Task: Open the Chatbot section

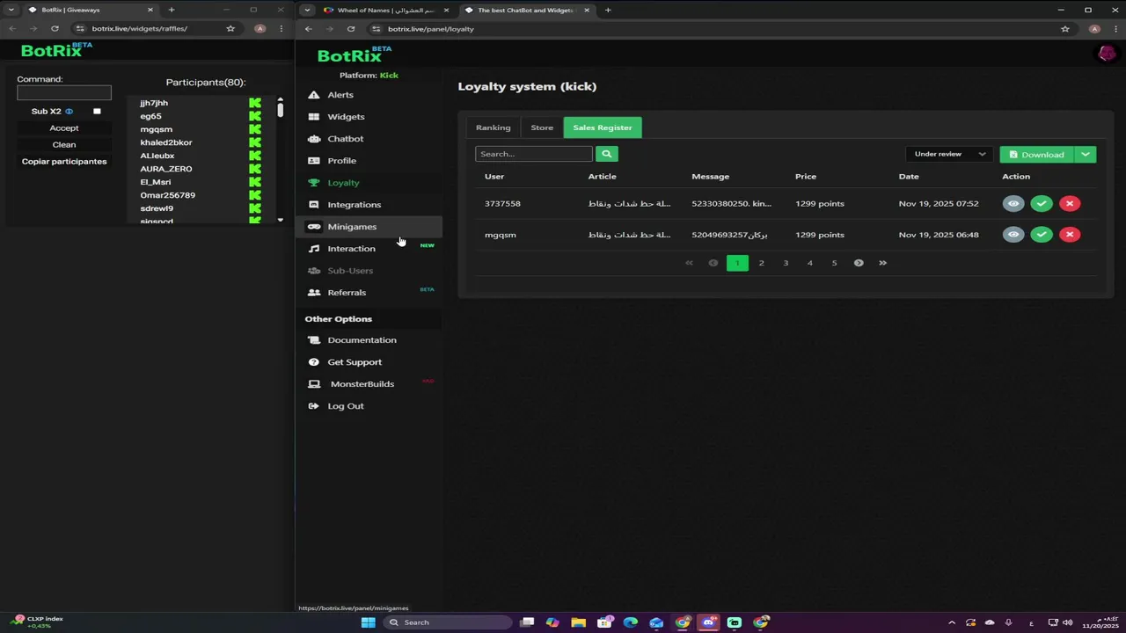Action: point(345,139)
